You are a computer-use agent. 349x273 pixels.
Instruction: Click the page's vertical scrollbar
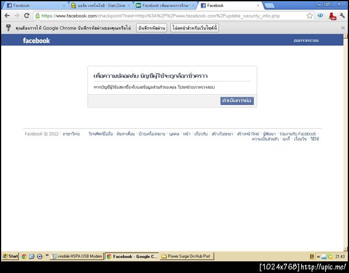coord(346,143)
